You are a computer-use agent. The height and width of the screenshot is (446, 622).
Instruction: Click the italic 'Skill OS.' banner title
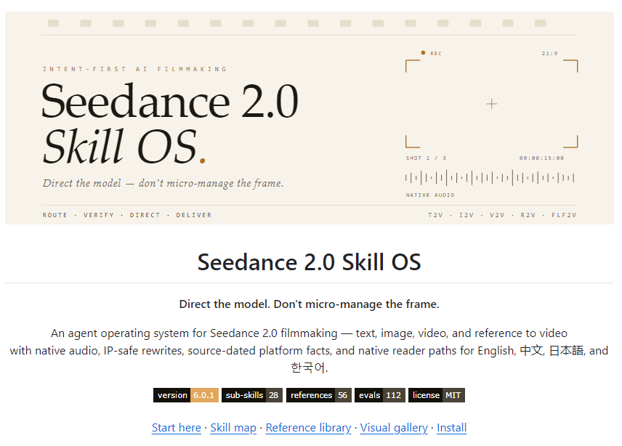pos(124,147)
